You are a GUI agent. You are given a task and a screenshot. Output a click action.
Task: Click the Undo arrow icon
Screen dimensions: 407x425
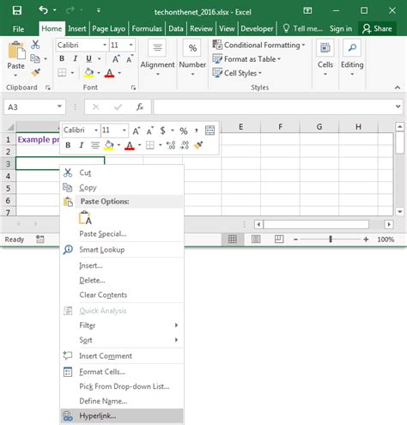(43, 10)
